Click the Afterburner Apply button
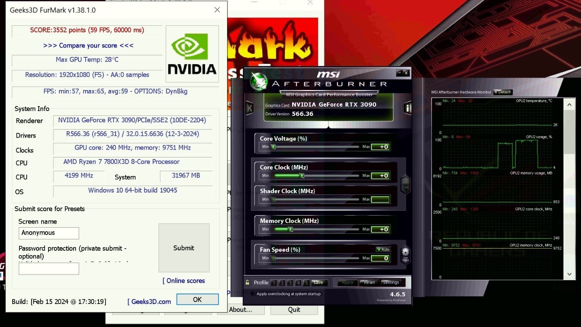The width and height of the screenshot is (581, 327). pyautogui.click(x=347, y=283)
